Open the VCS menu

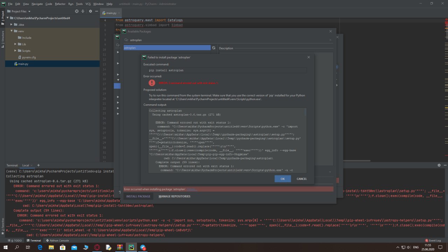[x=88, y=3]
